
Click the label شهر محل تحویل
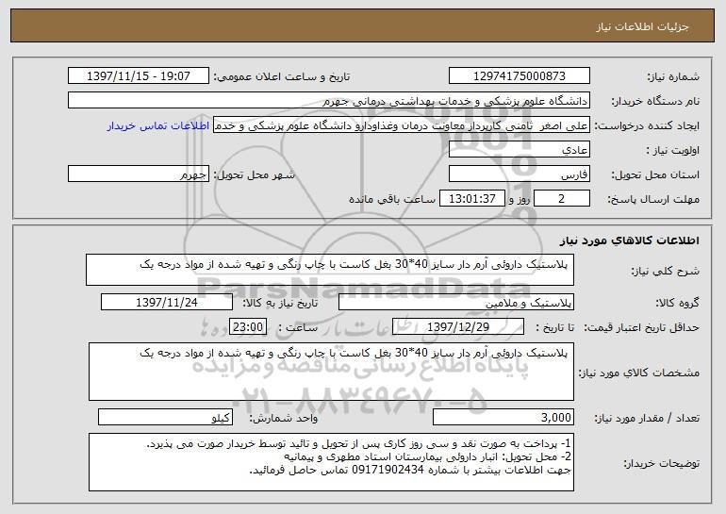[255, 174]
